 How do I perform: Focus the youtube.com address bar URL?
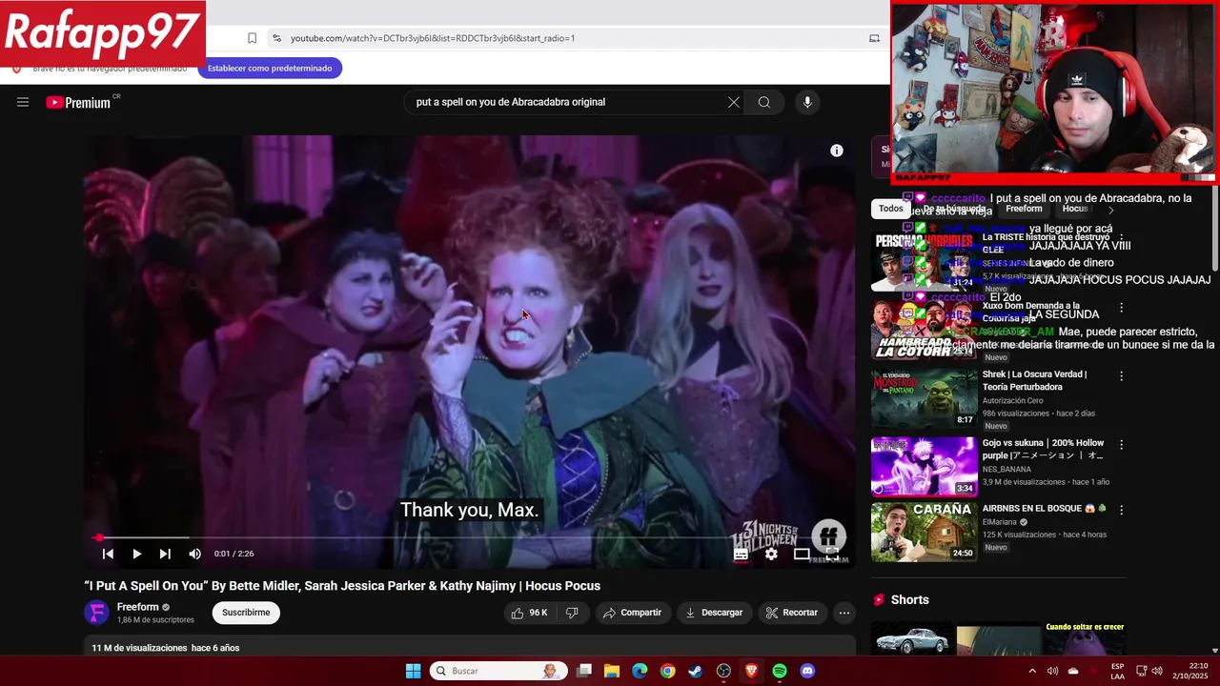(433, 38)
